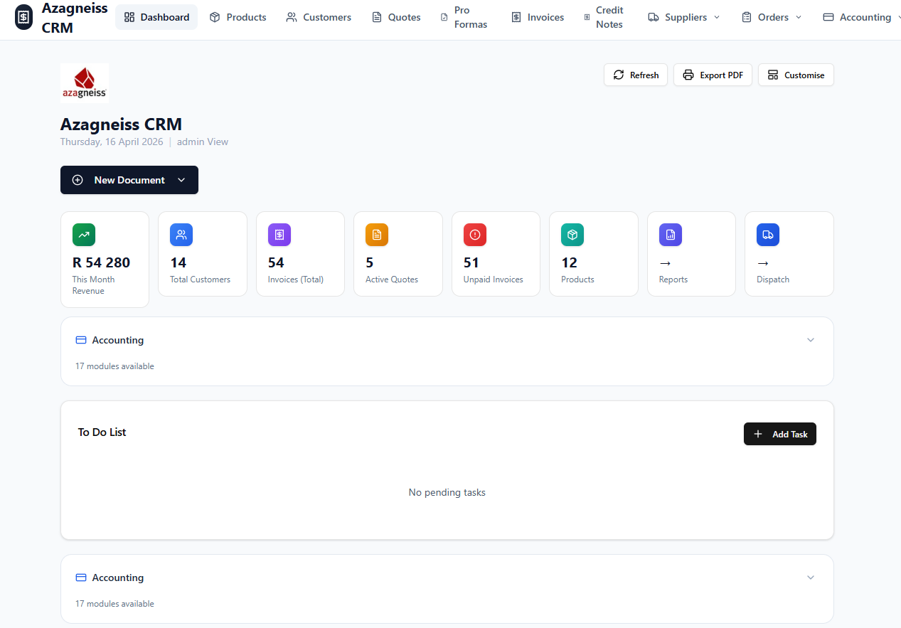Open the Customers page
Screen dimensions: 901x628
coord(319,17)
